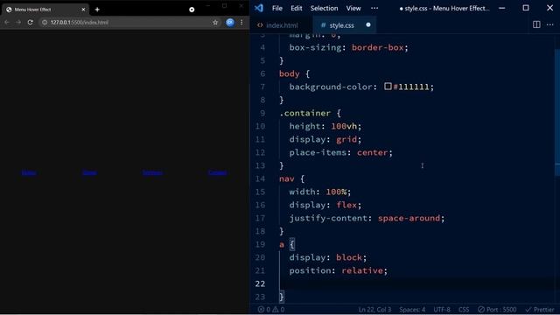
Task: Click the '100%' width value on line 15
Action: tap(336, 192)
